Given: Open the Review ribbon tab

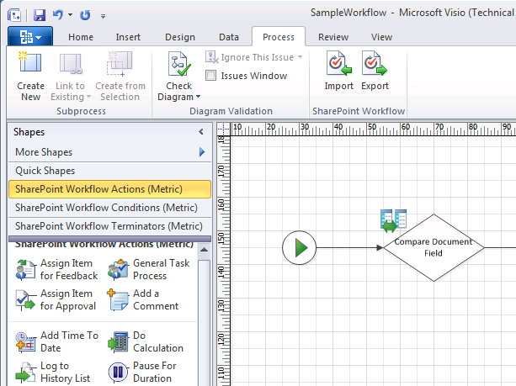Looking at the screenshot, I should click(x=333, y=37).
